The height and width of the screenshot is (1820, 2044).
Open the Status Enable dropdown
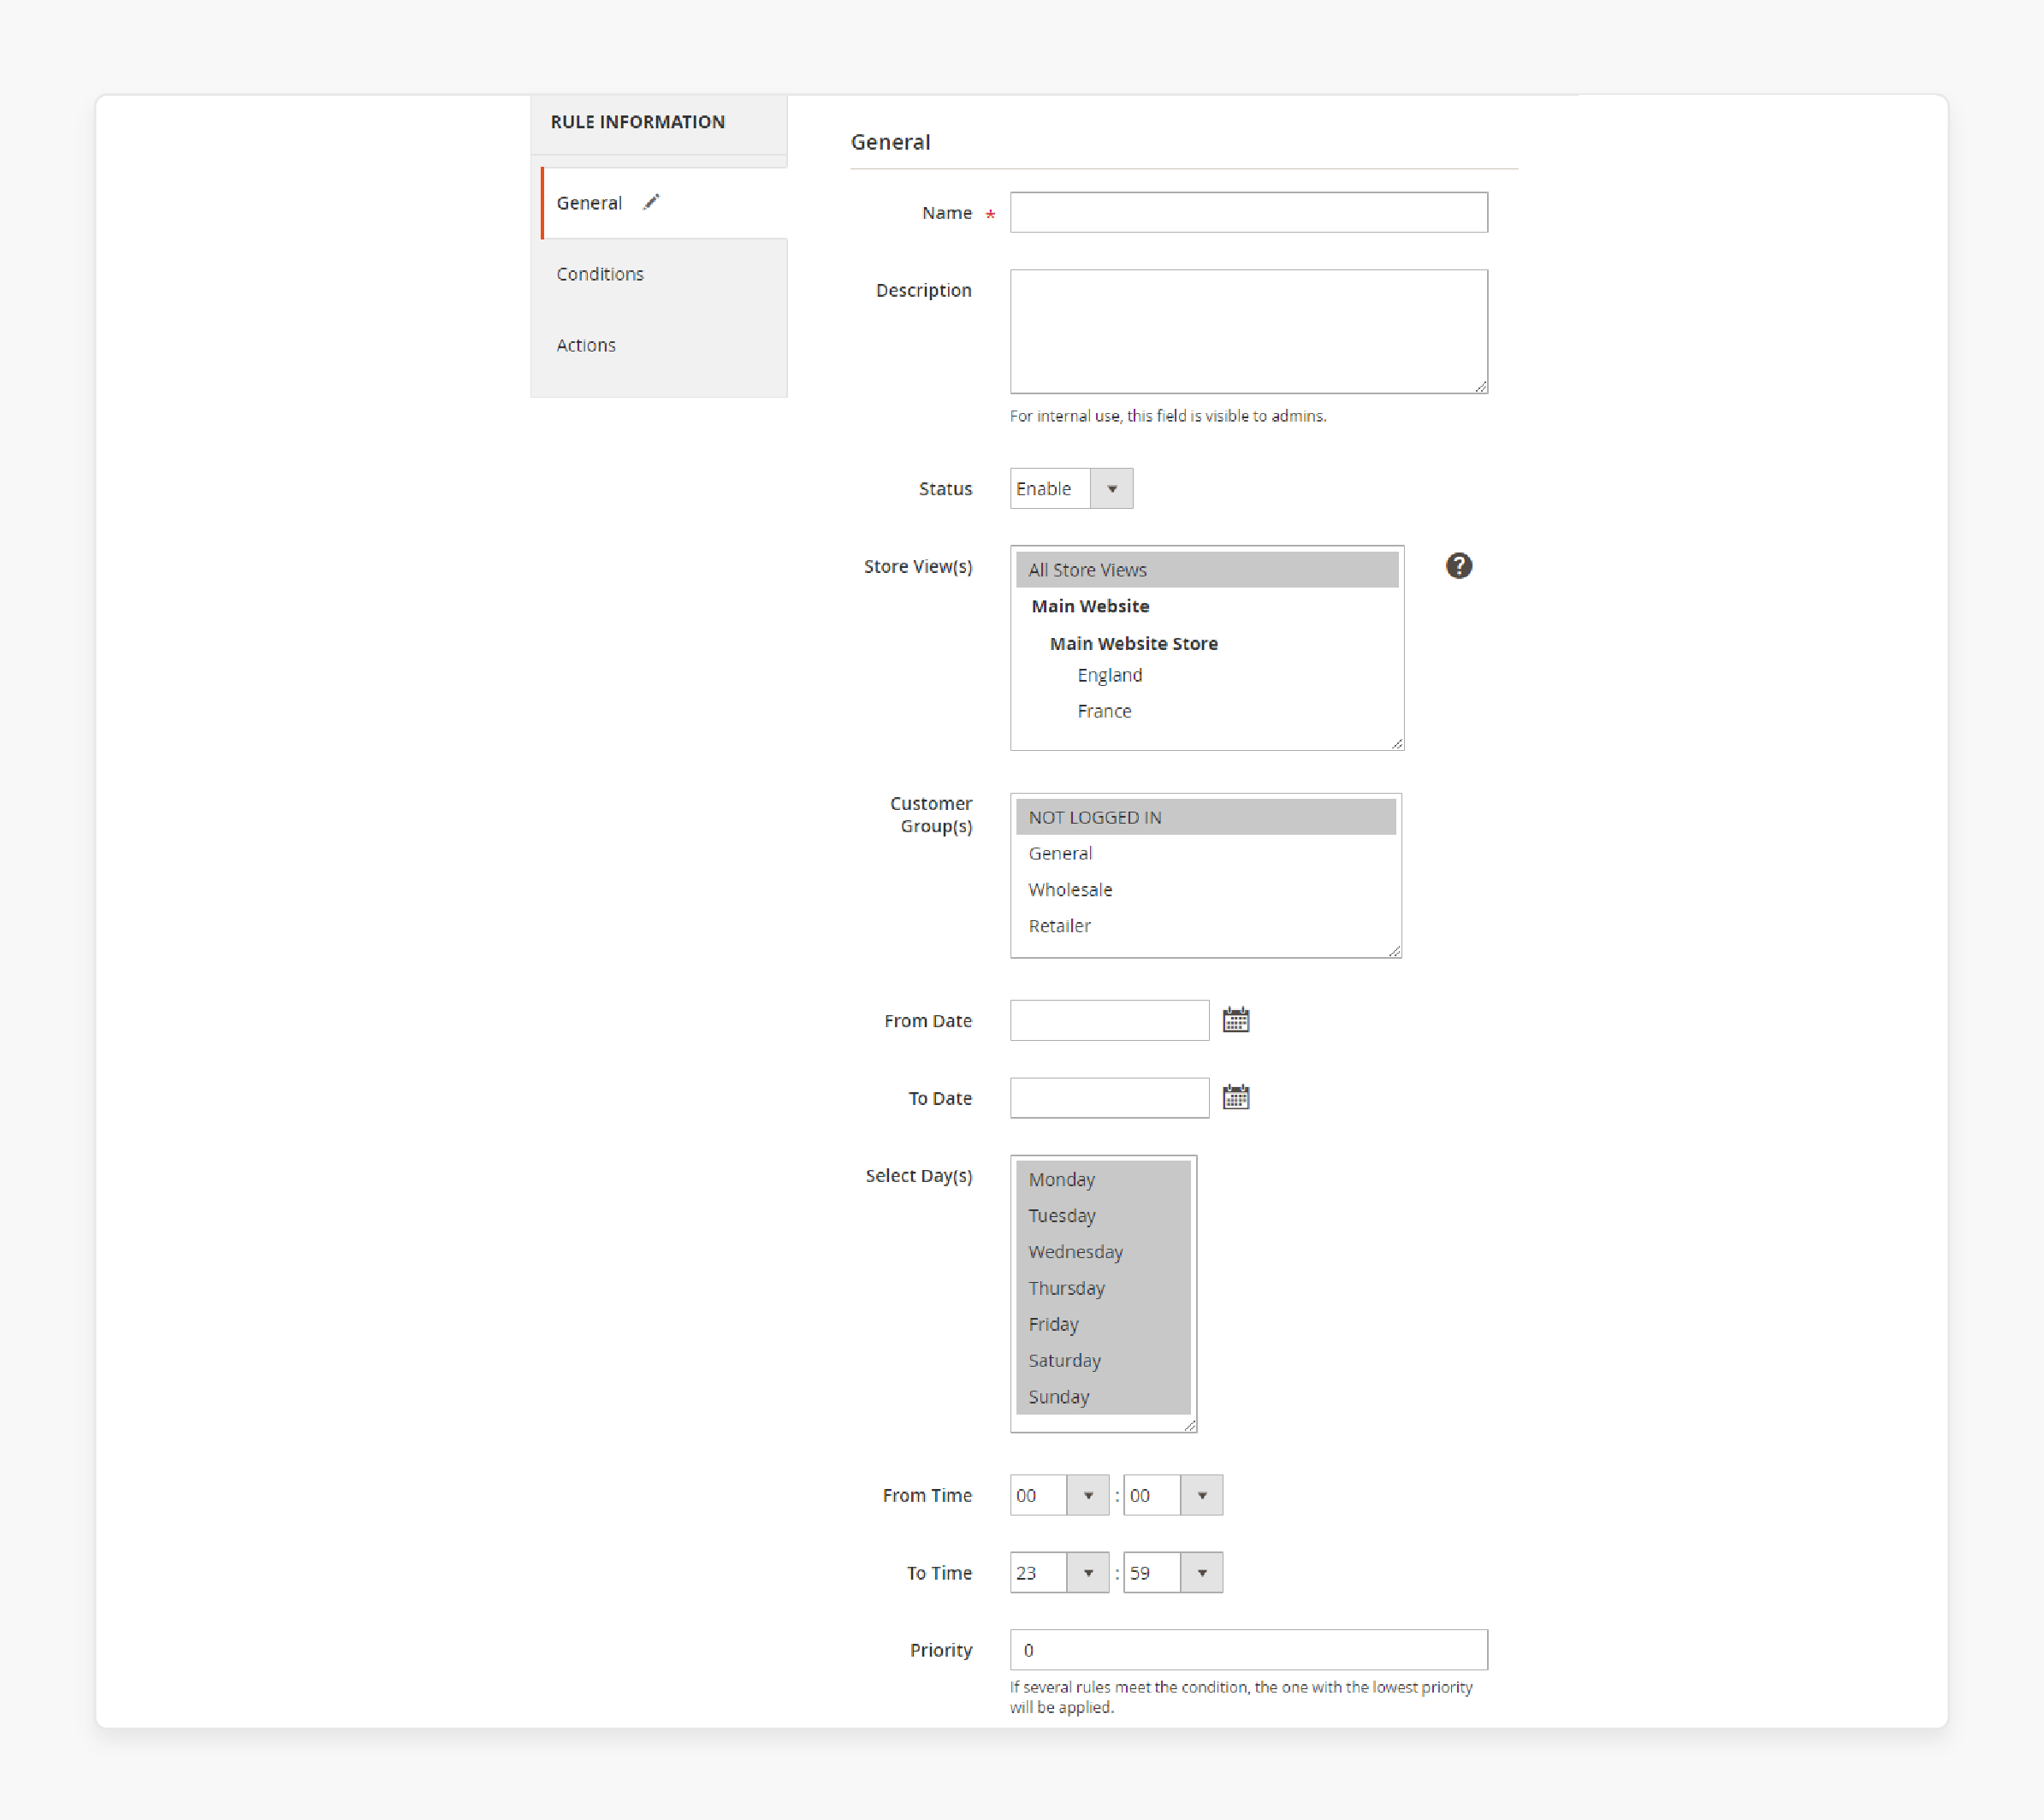tap(1071, 488)
